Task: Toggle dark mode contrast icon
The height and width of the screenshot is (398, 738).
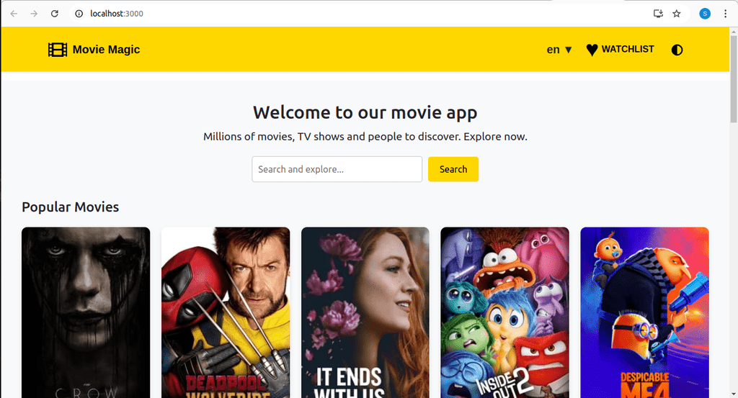Action: [677, 50]
